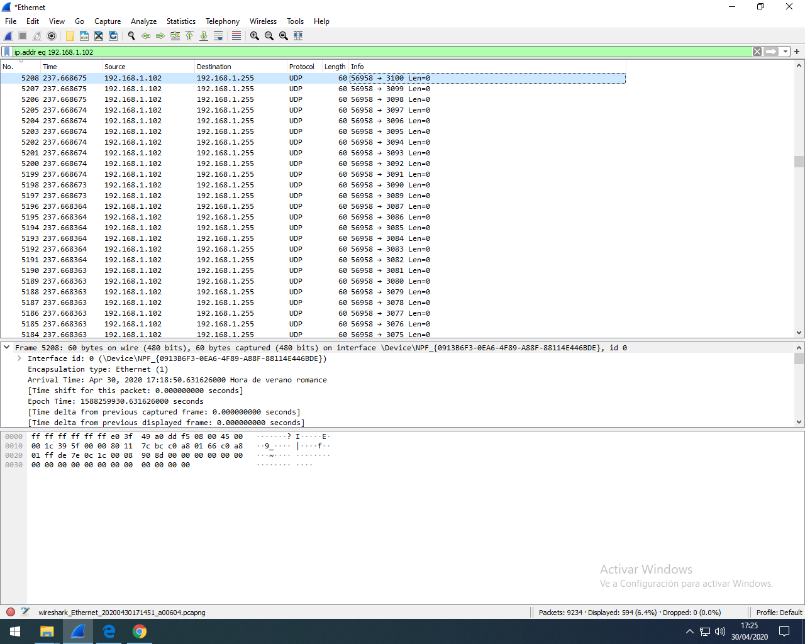Save this capture file
The image size is (805, 644).
tap(84, 36)
